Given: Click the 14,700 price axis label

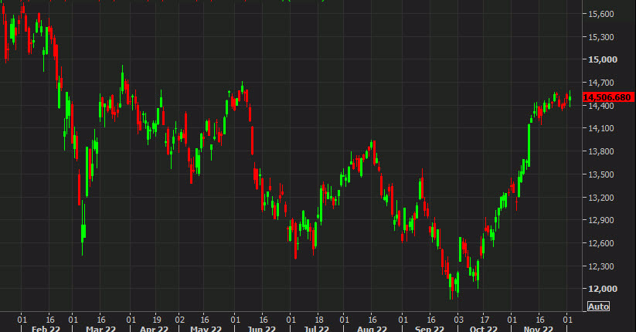Looking at the screenshot, I should [601, 83].
